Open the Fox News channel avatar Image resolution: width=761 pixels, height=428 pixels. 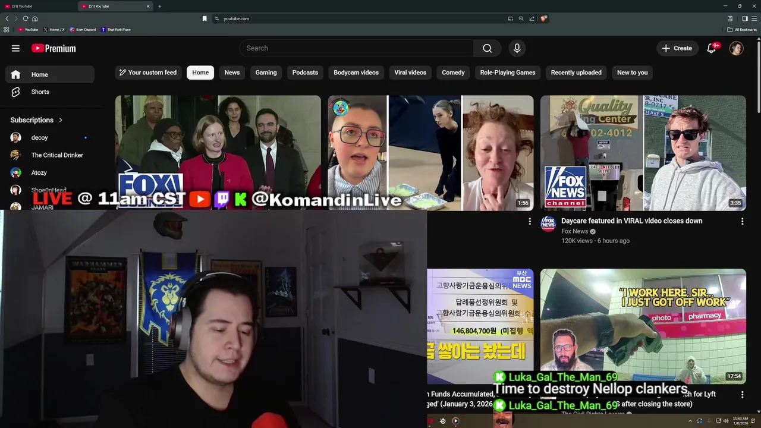(x=548, y=224)
